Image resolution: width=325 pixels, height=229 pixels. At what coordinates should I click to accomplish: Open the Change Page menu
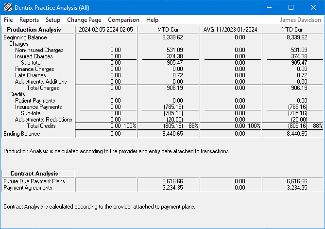click(x=84, y=20)
